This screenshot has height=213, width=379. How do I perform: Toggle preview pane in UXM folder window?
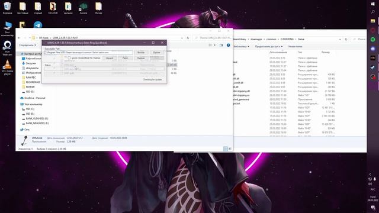click(221, 45)
